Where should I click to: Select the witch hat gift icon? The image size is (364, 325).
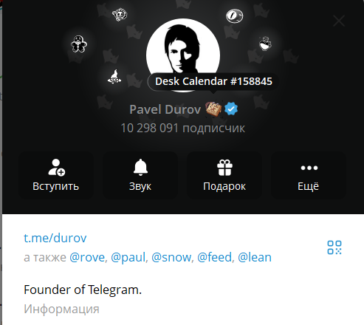point(114,77)
